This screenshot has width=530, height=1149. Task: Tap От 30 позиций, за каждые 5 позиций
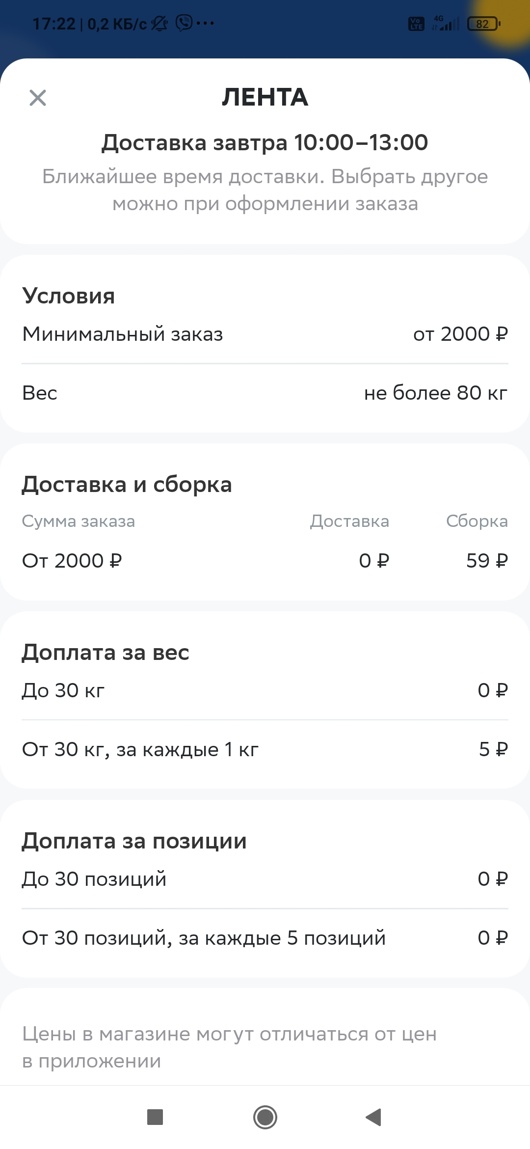point(265,938)
